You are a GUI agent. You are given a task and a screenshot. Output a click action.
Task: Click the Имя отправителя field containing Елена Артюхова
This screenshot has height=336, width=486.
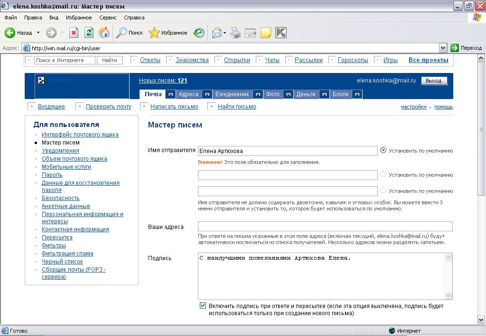(288, 151)
